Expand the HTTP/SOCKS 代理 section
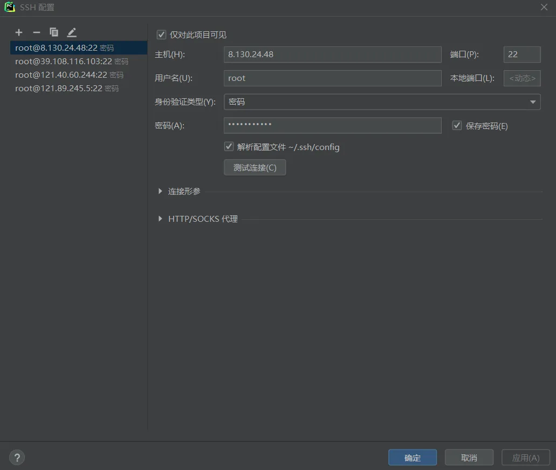 [x=160, y=219]
